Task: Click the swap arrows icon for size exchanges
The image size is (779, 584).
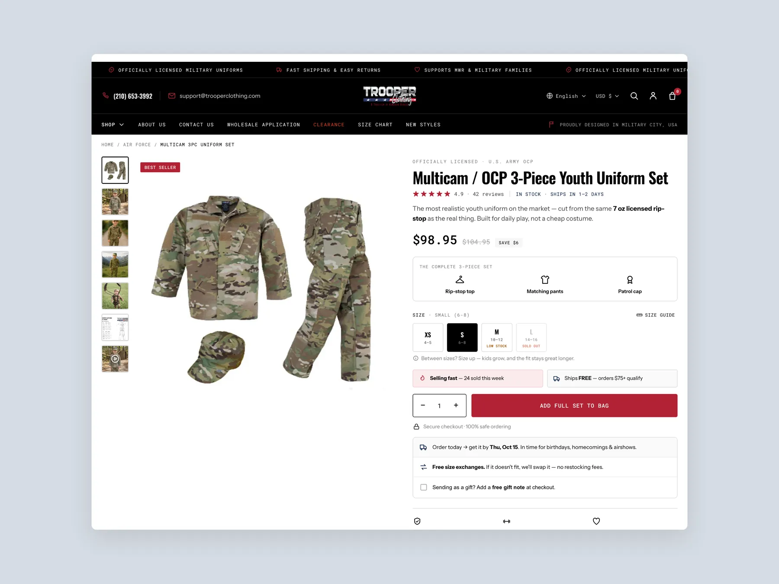Action: [423, 467]
